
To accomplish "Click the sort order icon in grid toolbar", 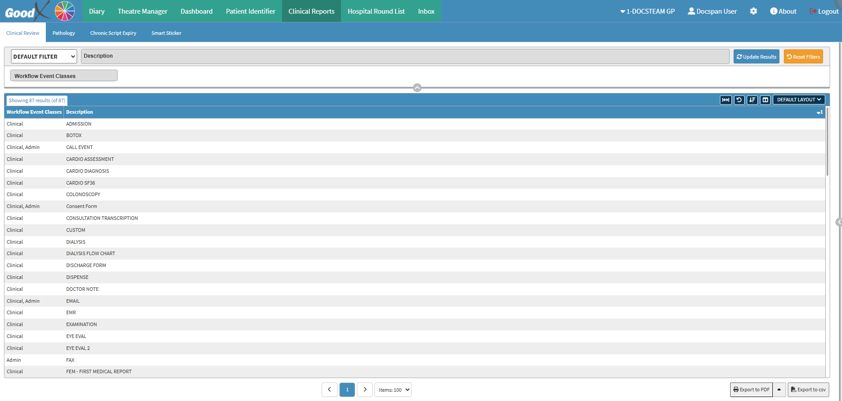I will (x=752, y=100).
